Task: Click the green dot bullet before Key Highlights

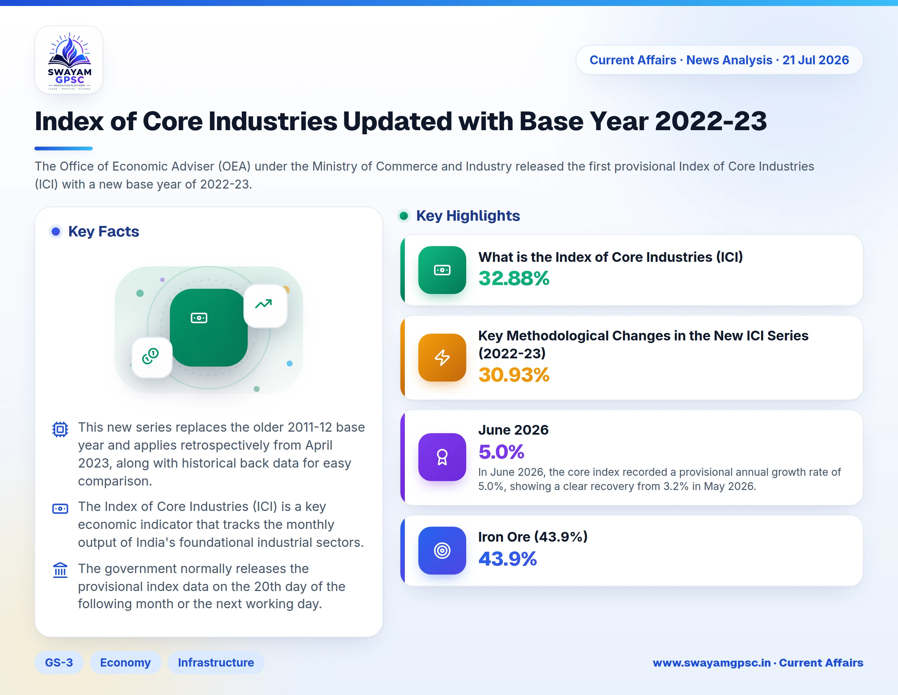Action: [404, 216]
